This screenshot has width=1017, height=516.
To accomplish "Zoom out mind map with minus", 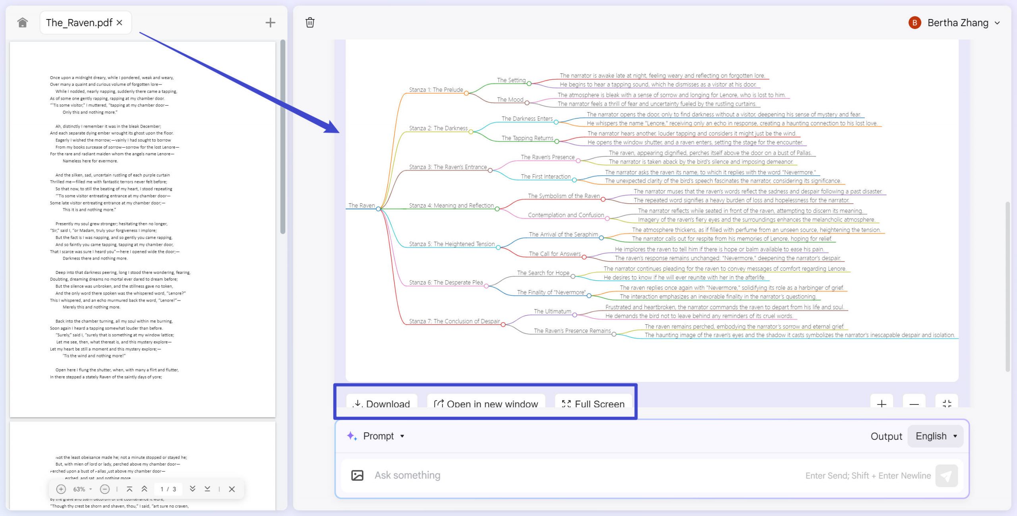I will tap(914, 403).
